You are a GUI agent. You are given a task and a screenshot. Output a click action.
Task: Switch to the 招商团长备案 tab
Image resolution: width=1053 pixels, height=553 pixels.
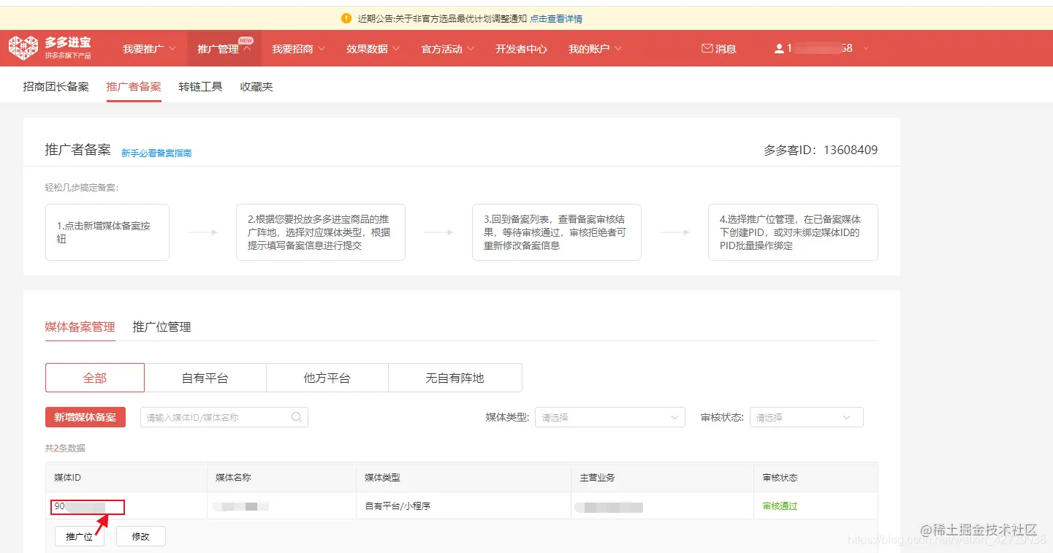pyautogui.click(x=56, y=86)
